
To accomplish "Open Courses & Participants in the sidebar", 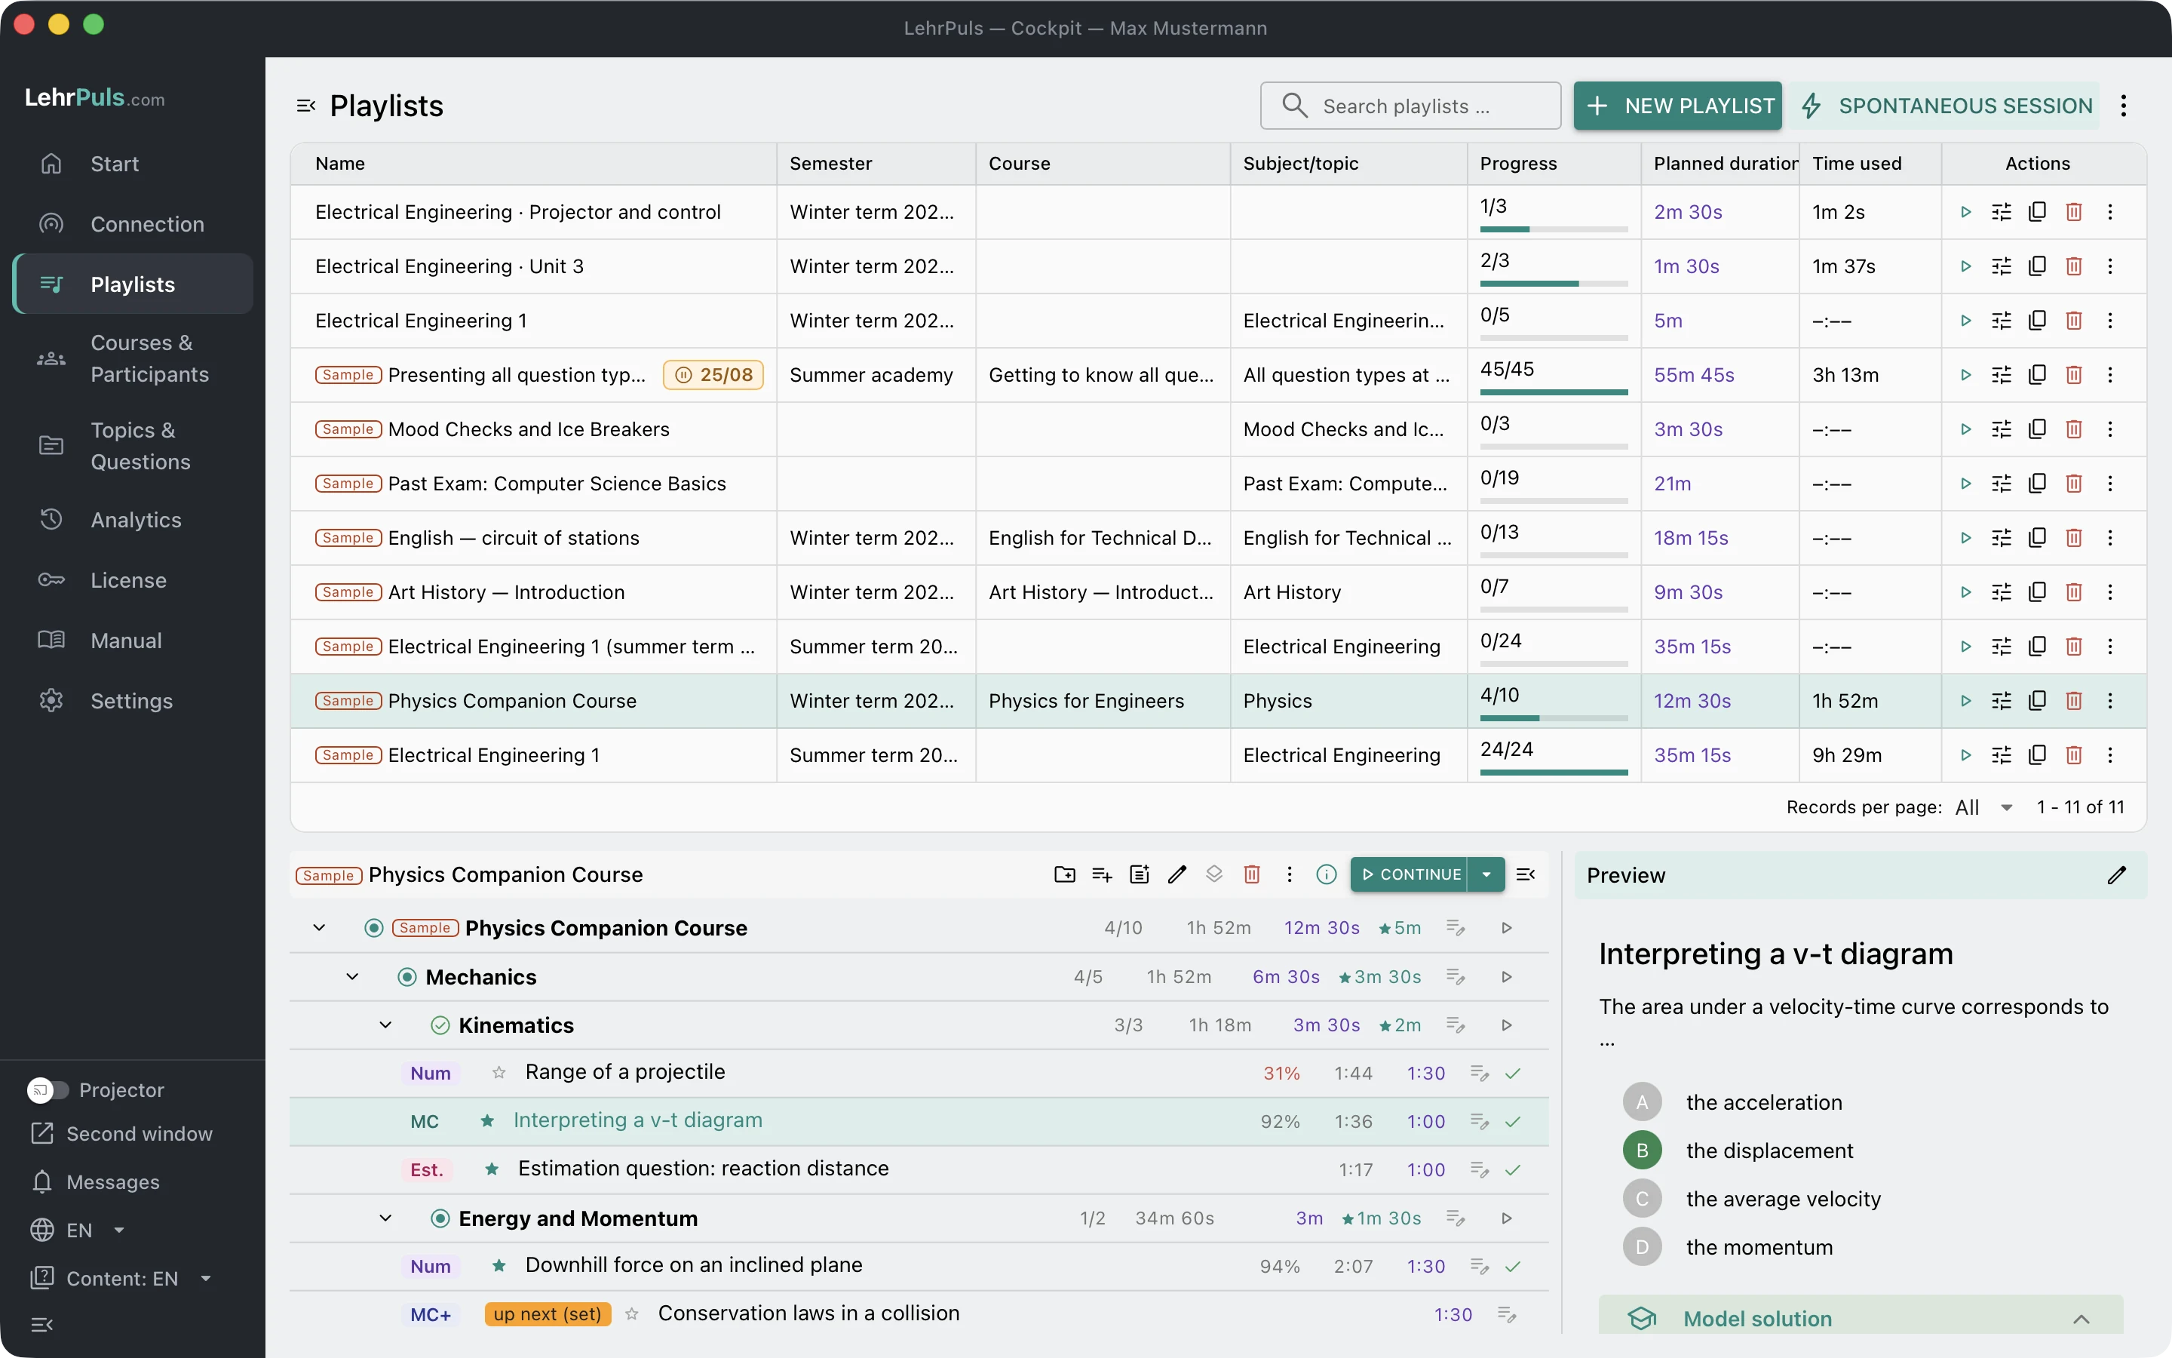I will point(133,358).
